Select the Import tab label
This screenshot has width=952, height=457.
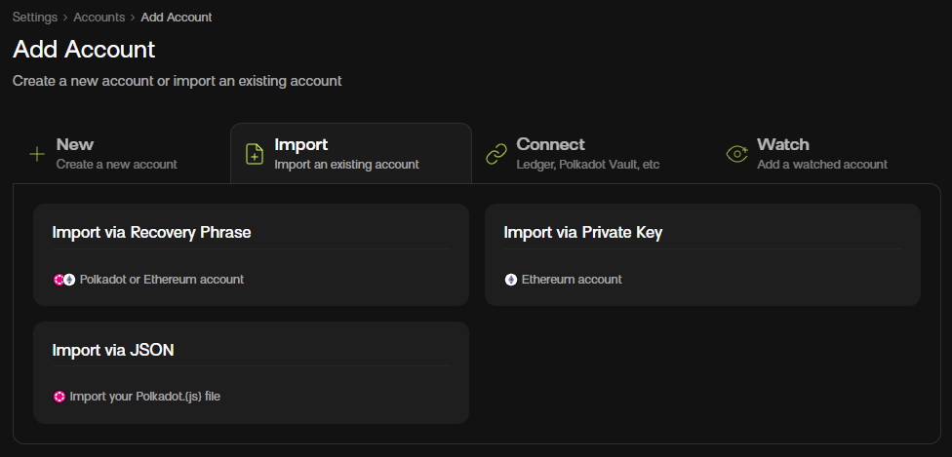coord(300,145)
